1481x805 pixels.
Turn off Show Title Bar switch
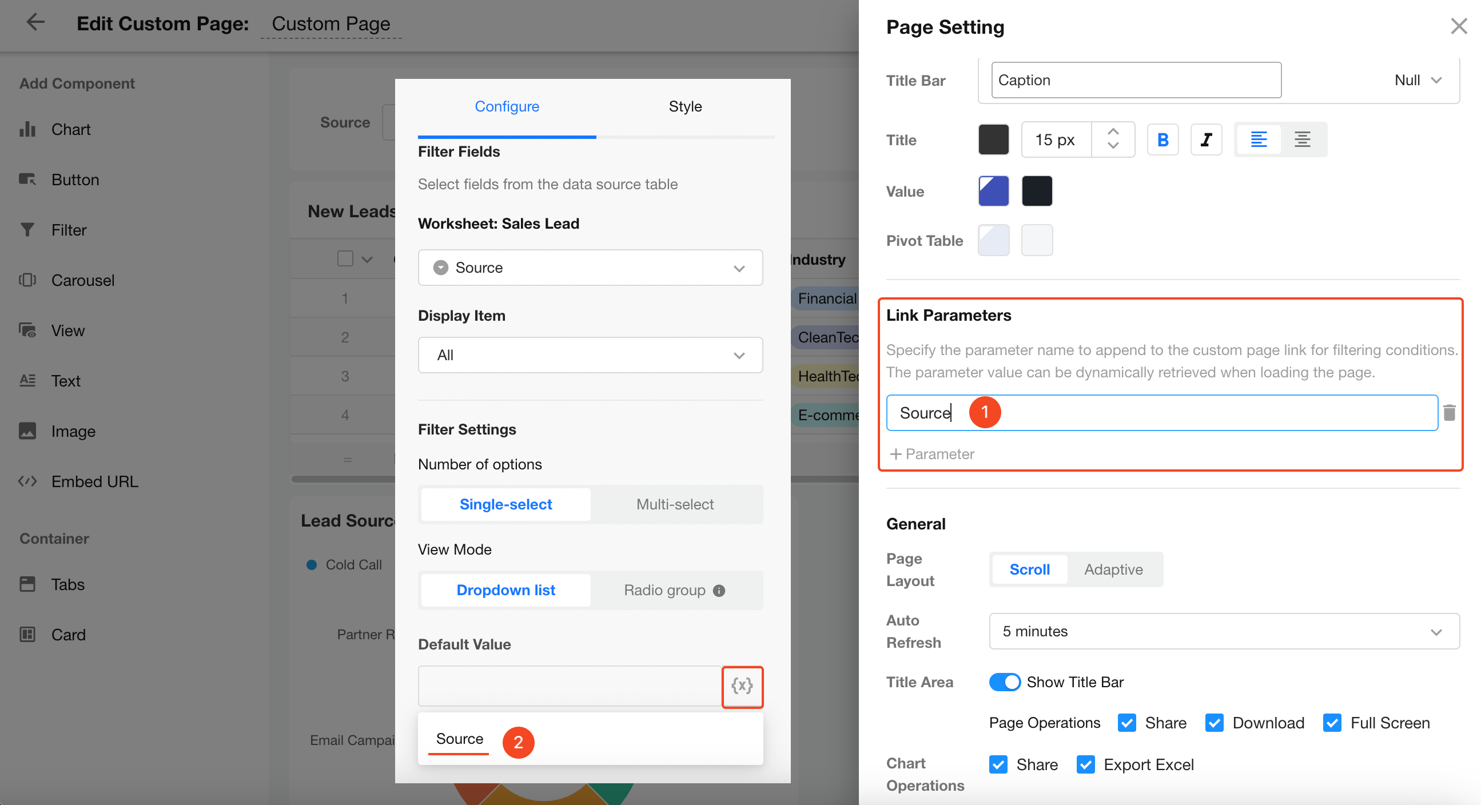pos(1004,682)
